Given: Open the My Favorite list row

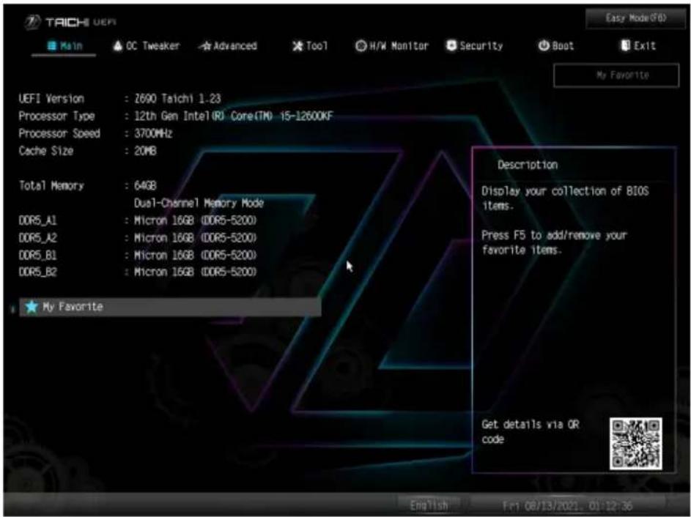Looking at the screenshot, I should 170,307.
